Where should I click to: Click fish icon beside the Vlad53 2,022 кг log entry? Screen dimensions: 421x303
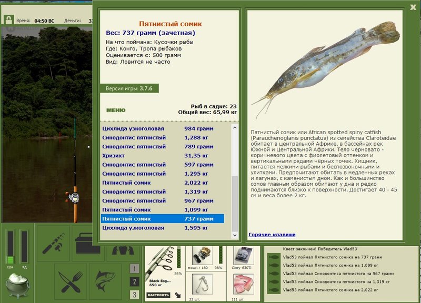[274, 290]
